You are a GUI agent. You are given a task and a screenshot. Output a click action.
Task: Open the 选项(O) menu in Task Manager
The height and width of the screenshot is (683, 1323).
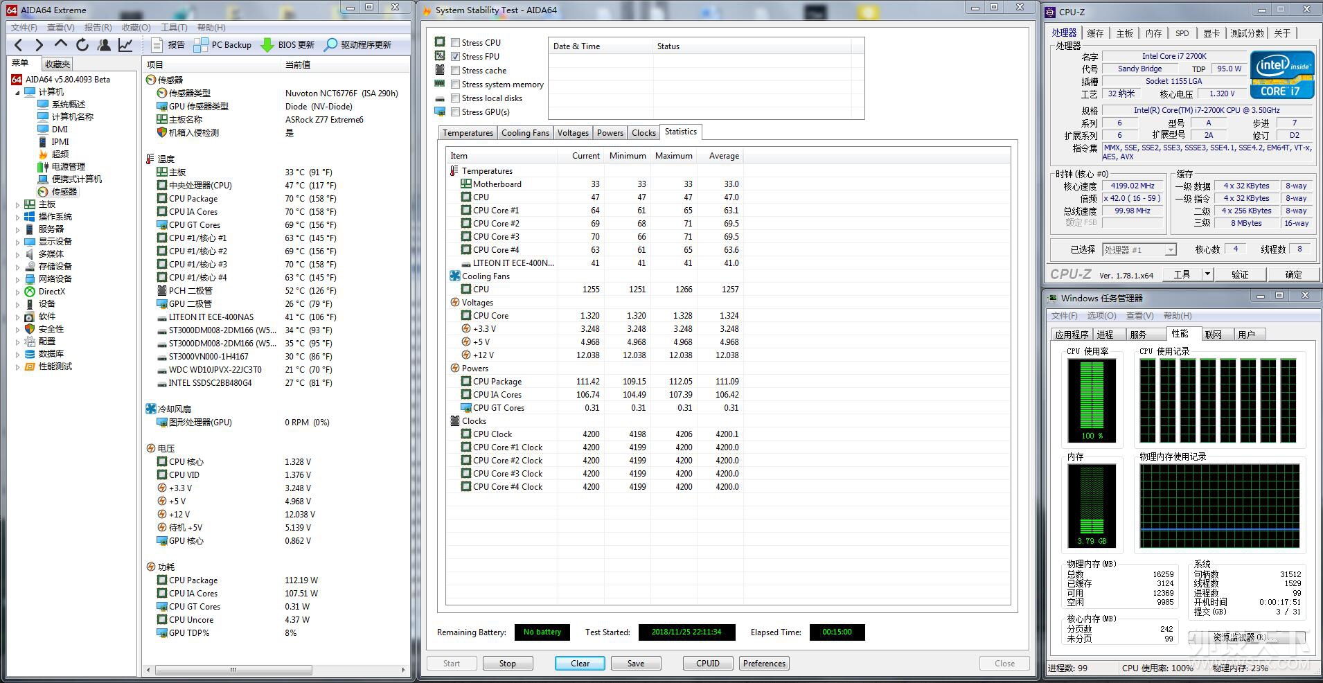1101,316
